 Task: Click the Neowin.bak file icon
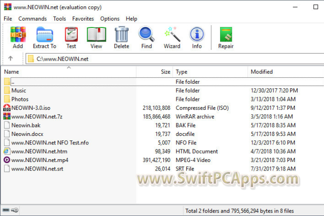click(x=7, y=125)
